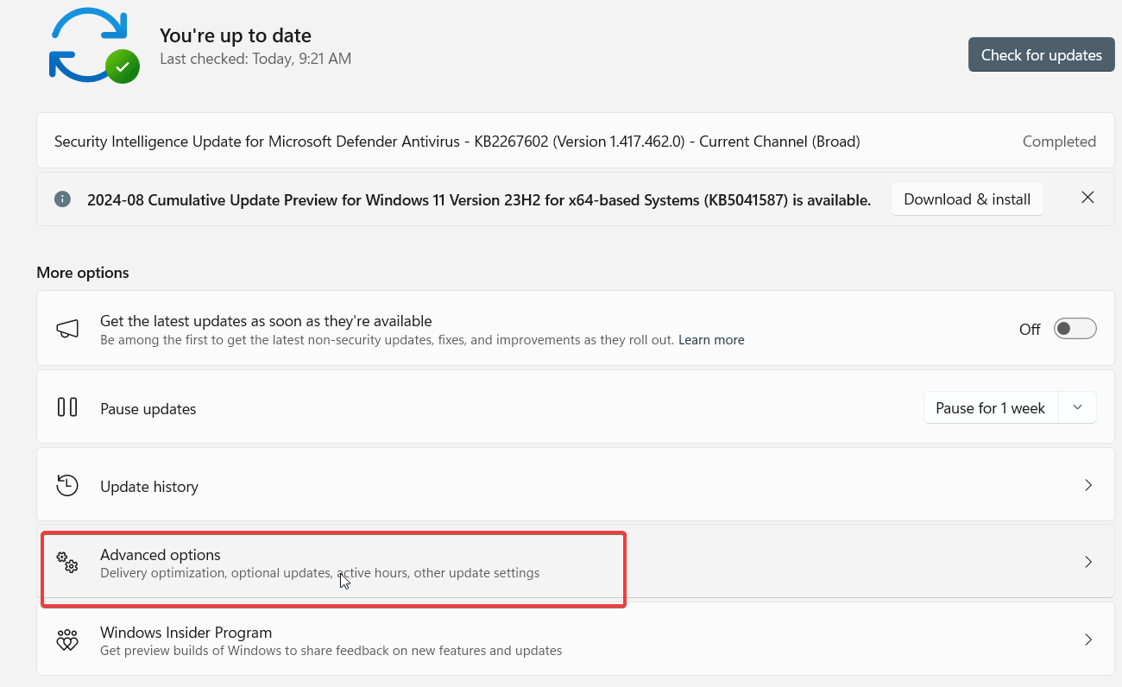Select the Update history label
Screen dimensions: 1122x687
[x=149, y=487]
